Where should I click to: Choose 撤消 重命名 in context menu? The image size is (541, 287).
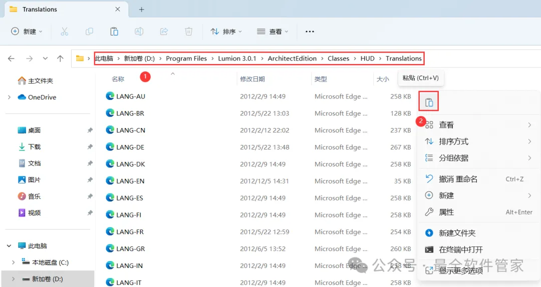coord(478,179)
